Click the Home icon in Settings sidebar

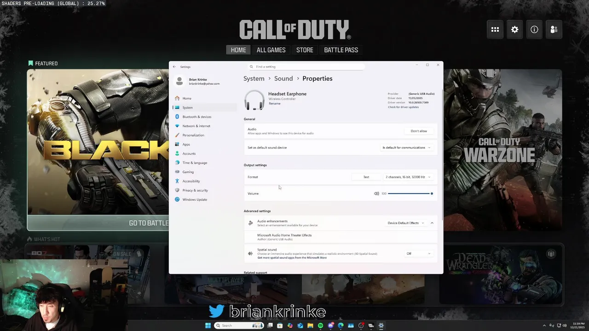177,98
